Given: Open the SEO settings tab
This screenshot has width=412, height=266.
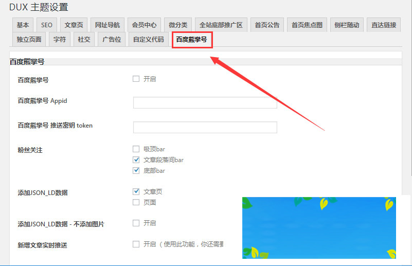Looking at the screenshot, I should click(47, 25).
